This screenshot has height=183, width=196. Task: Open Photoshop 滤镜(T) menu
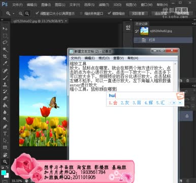pos(104,5)
